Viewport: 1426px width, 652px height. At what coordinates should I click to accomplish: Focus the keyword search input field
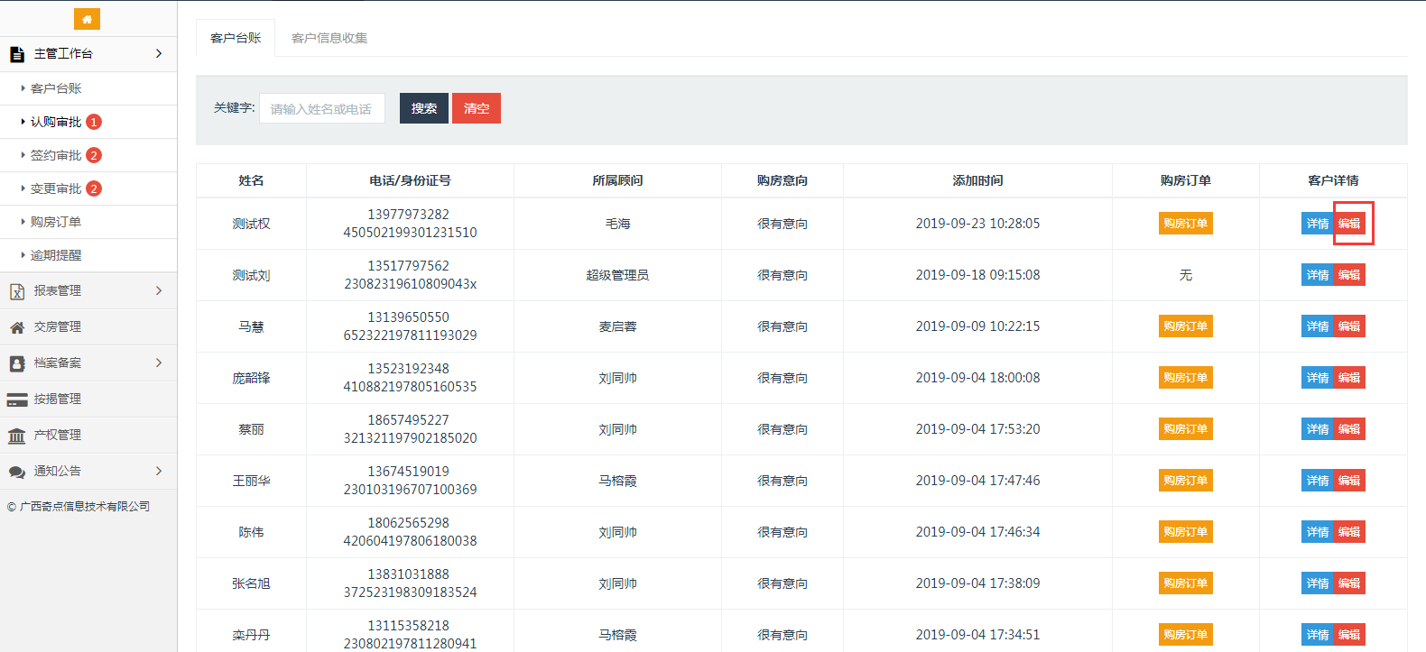(x=322, y=108)
